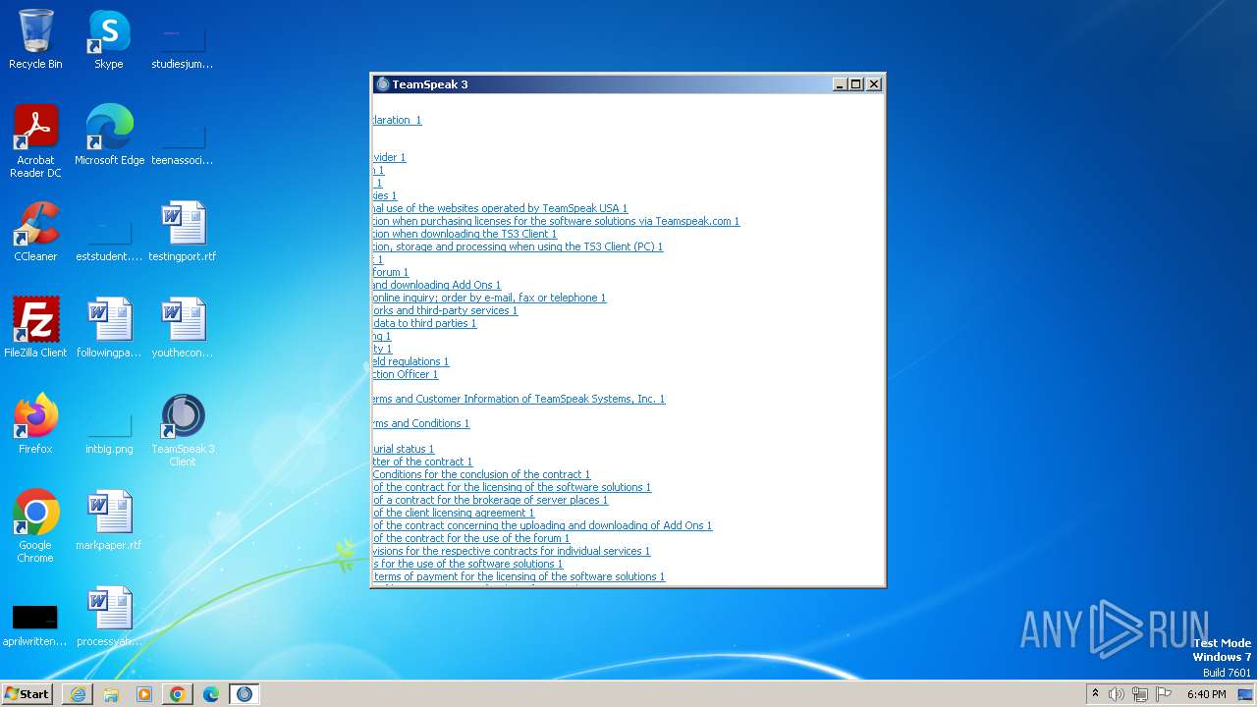Screen dimensions: 1257x707
Task: Click the TeamSpeak 3 title bar icon
Action: [383, 84]
